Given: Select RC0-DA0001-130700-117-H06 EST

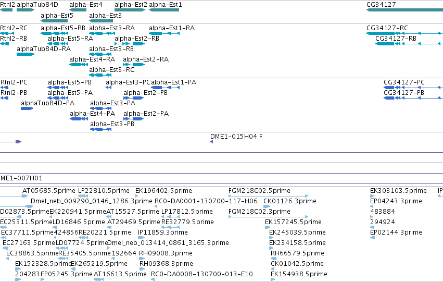Looking at the screenshot, I should (206, 201).
